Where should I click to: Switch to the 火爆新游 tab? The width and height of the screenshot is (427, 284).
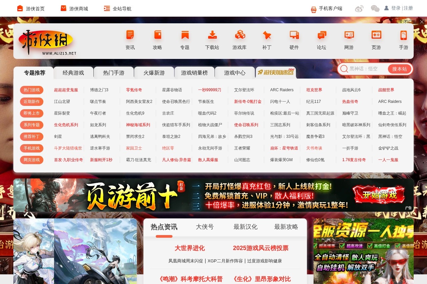[x=154, y=73]
